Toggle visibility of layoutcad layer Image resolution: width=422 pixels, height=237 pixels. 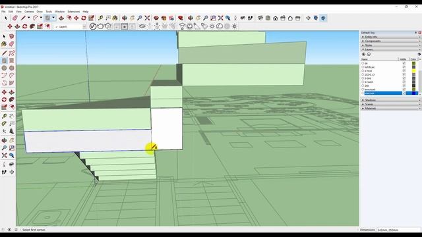404,90
